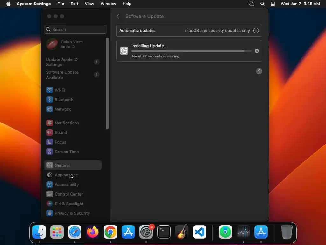Viewport: 326px width, 245px height.
Task: Open Stocks app from the Dock
Action: (x=243, y=232)
